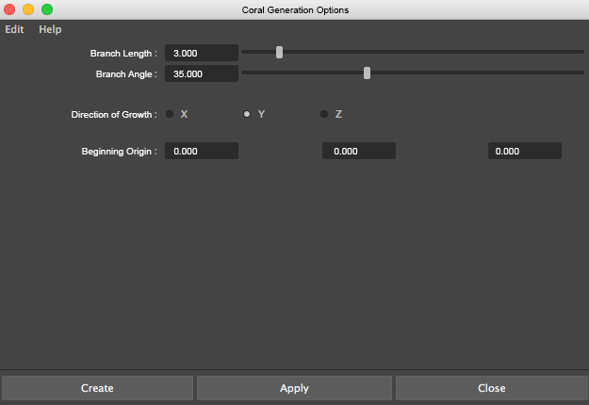Viewport: 589px width, 405px height.
Task: Click the middle Beginning Origin field
Action: 359,151
